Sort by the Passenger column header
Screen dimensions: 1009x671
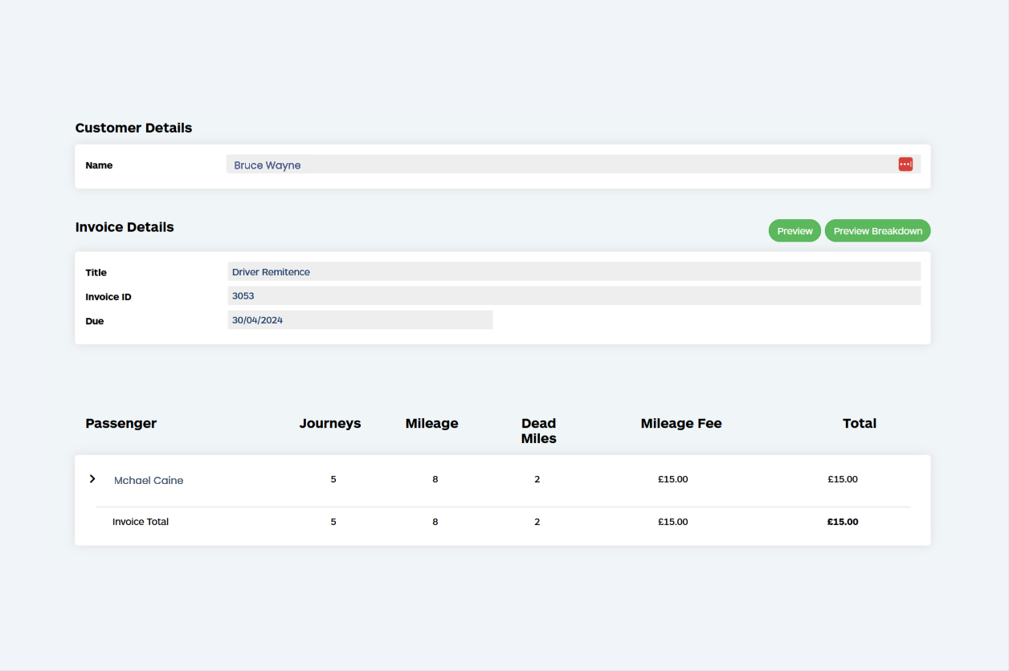tap(121, 423)
